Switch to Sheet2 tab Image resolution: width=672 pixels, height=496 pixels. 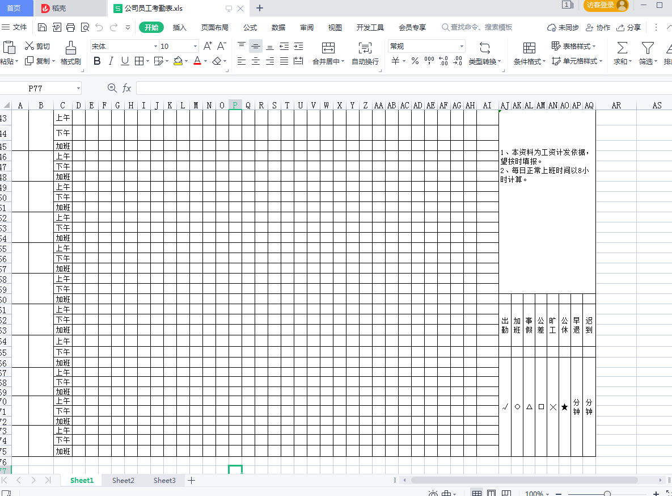123,480
